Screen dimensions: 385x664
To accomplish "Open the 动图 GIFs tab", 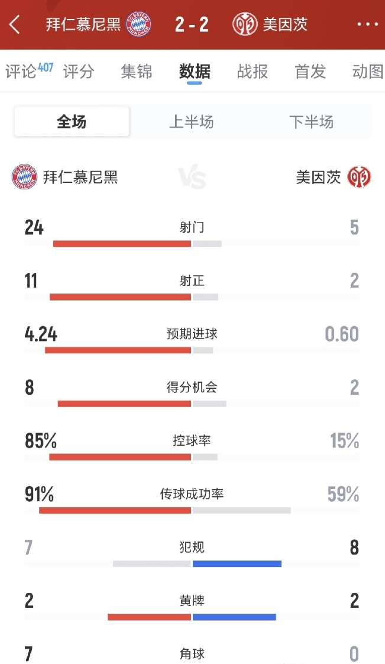I will [367, 72].
